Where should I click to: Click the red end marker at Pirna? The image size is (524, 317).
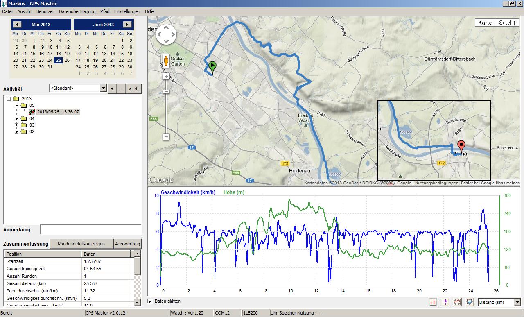pos(461,147)
